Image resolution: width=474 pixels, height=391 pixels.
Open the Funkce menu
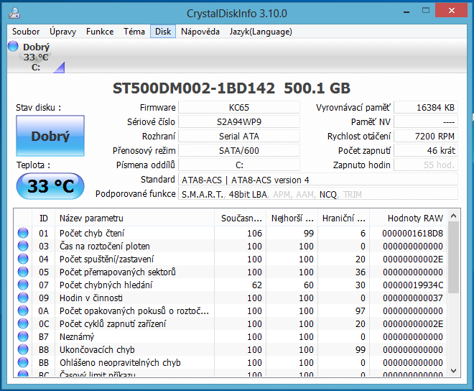[x=100, y=32]
